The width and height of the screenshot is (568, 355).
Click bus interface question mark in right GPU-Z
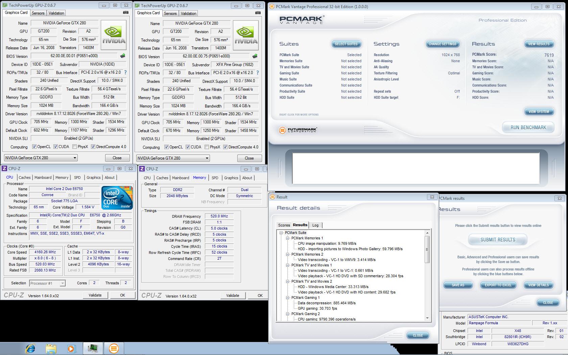[258, 73]
